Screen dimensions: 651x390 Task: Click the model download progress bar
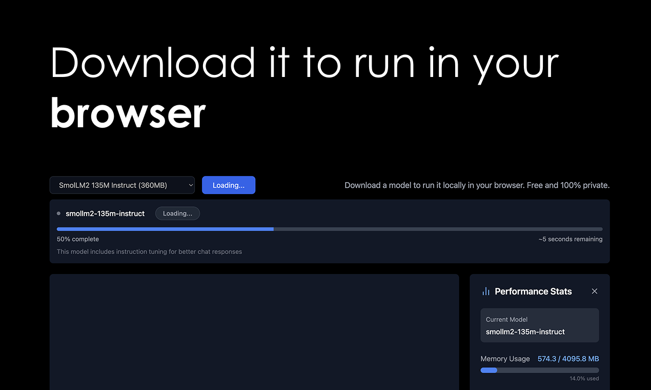[x=330, y=229]
